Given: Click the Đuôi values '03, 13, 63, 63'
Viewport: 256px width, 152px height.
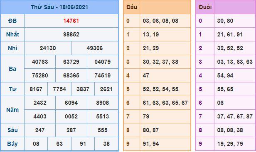Looking at the screenshot, I should 235,62.
